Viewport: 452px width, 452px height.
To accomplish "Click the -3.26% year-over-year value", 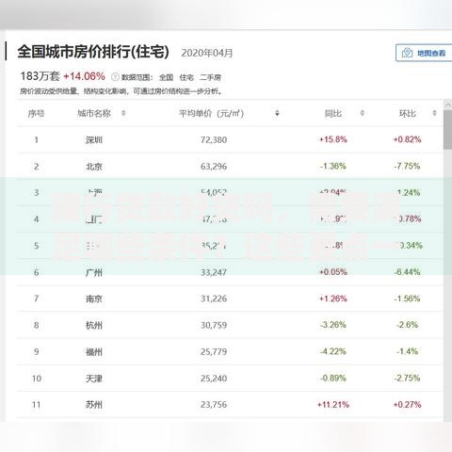I will 333,325.
